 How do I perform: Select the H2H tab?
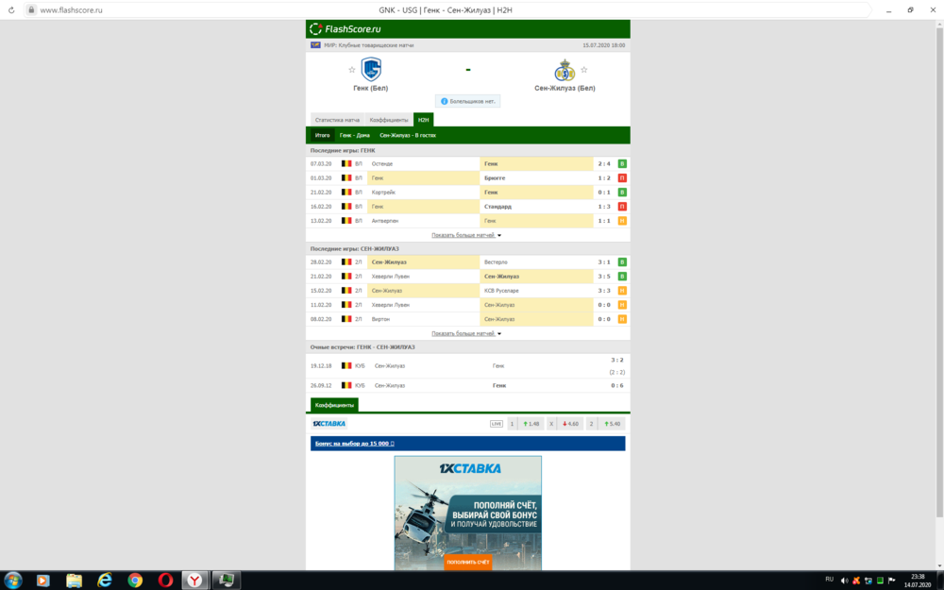[423, 120]
